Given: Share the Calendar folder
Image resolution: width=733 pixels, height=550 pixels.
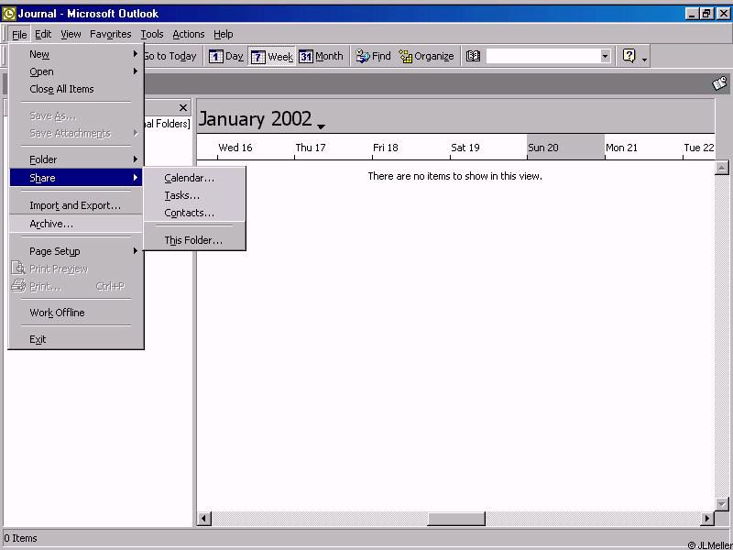Looking at the screenshot, I should click(194, 178).
